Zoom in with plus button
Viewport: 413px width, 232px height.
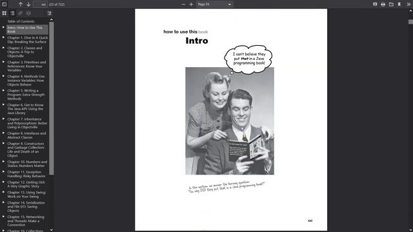191,5
